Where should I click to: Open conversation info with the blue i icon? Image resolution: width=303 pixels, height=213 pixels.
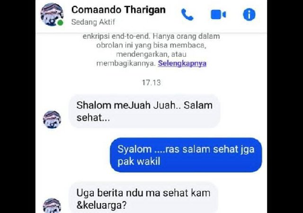coord(249,15)
